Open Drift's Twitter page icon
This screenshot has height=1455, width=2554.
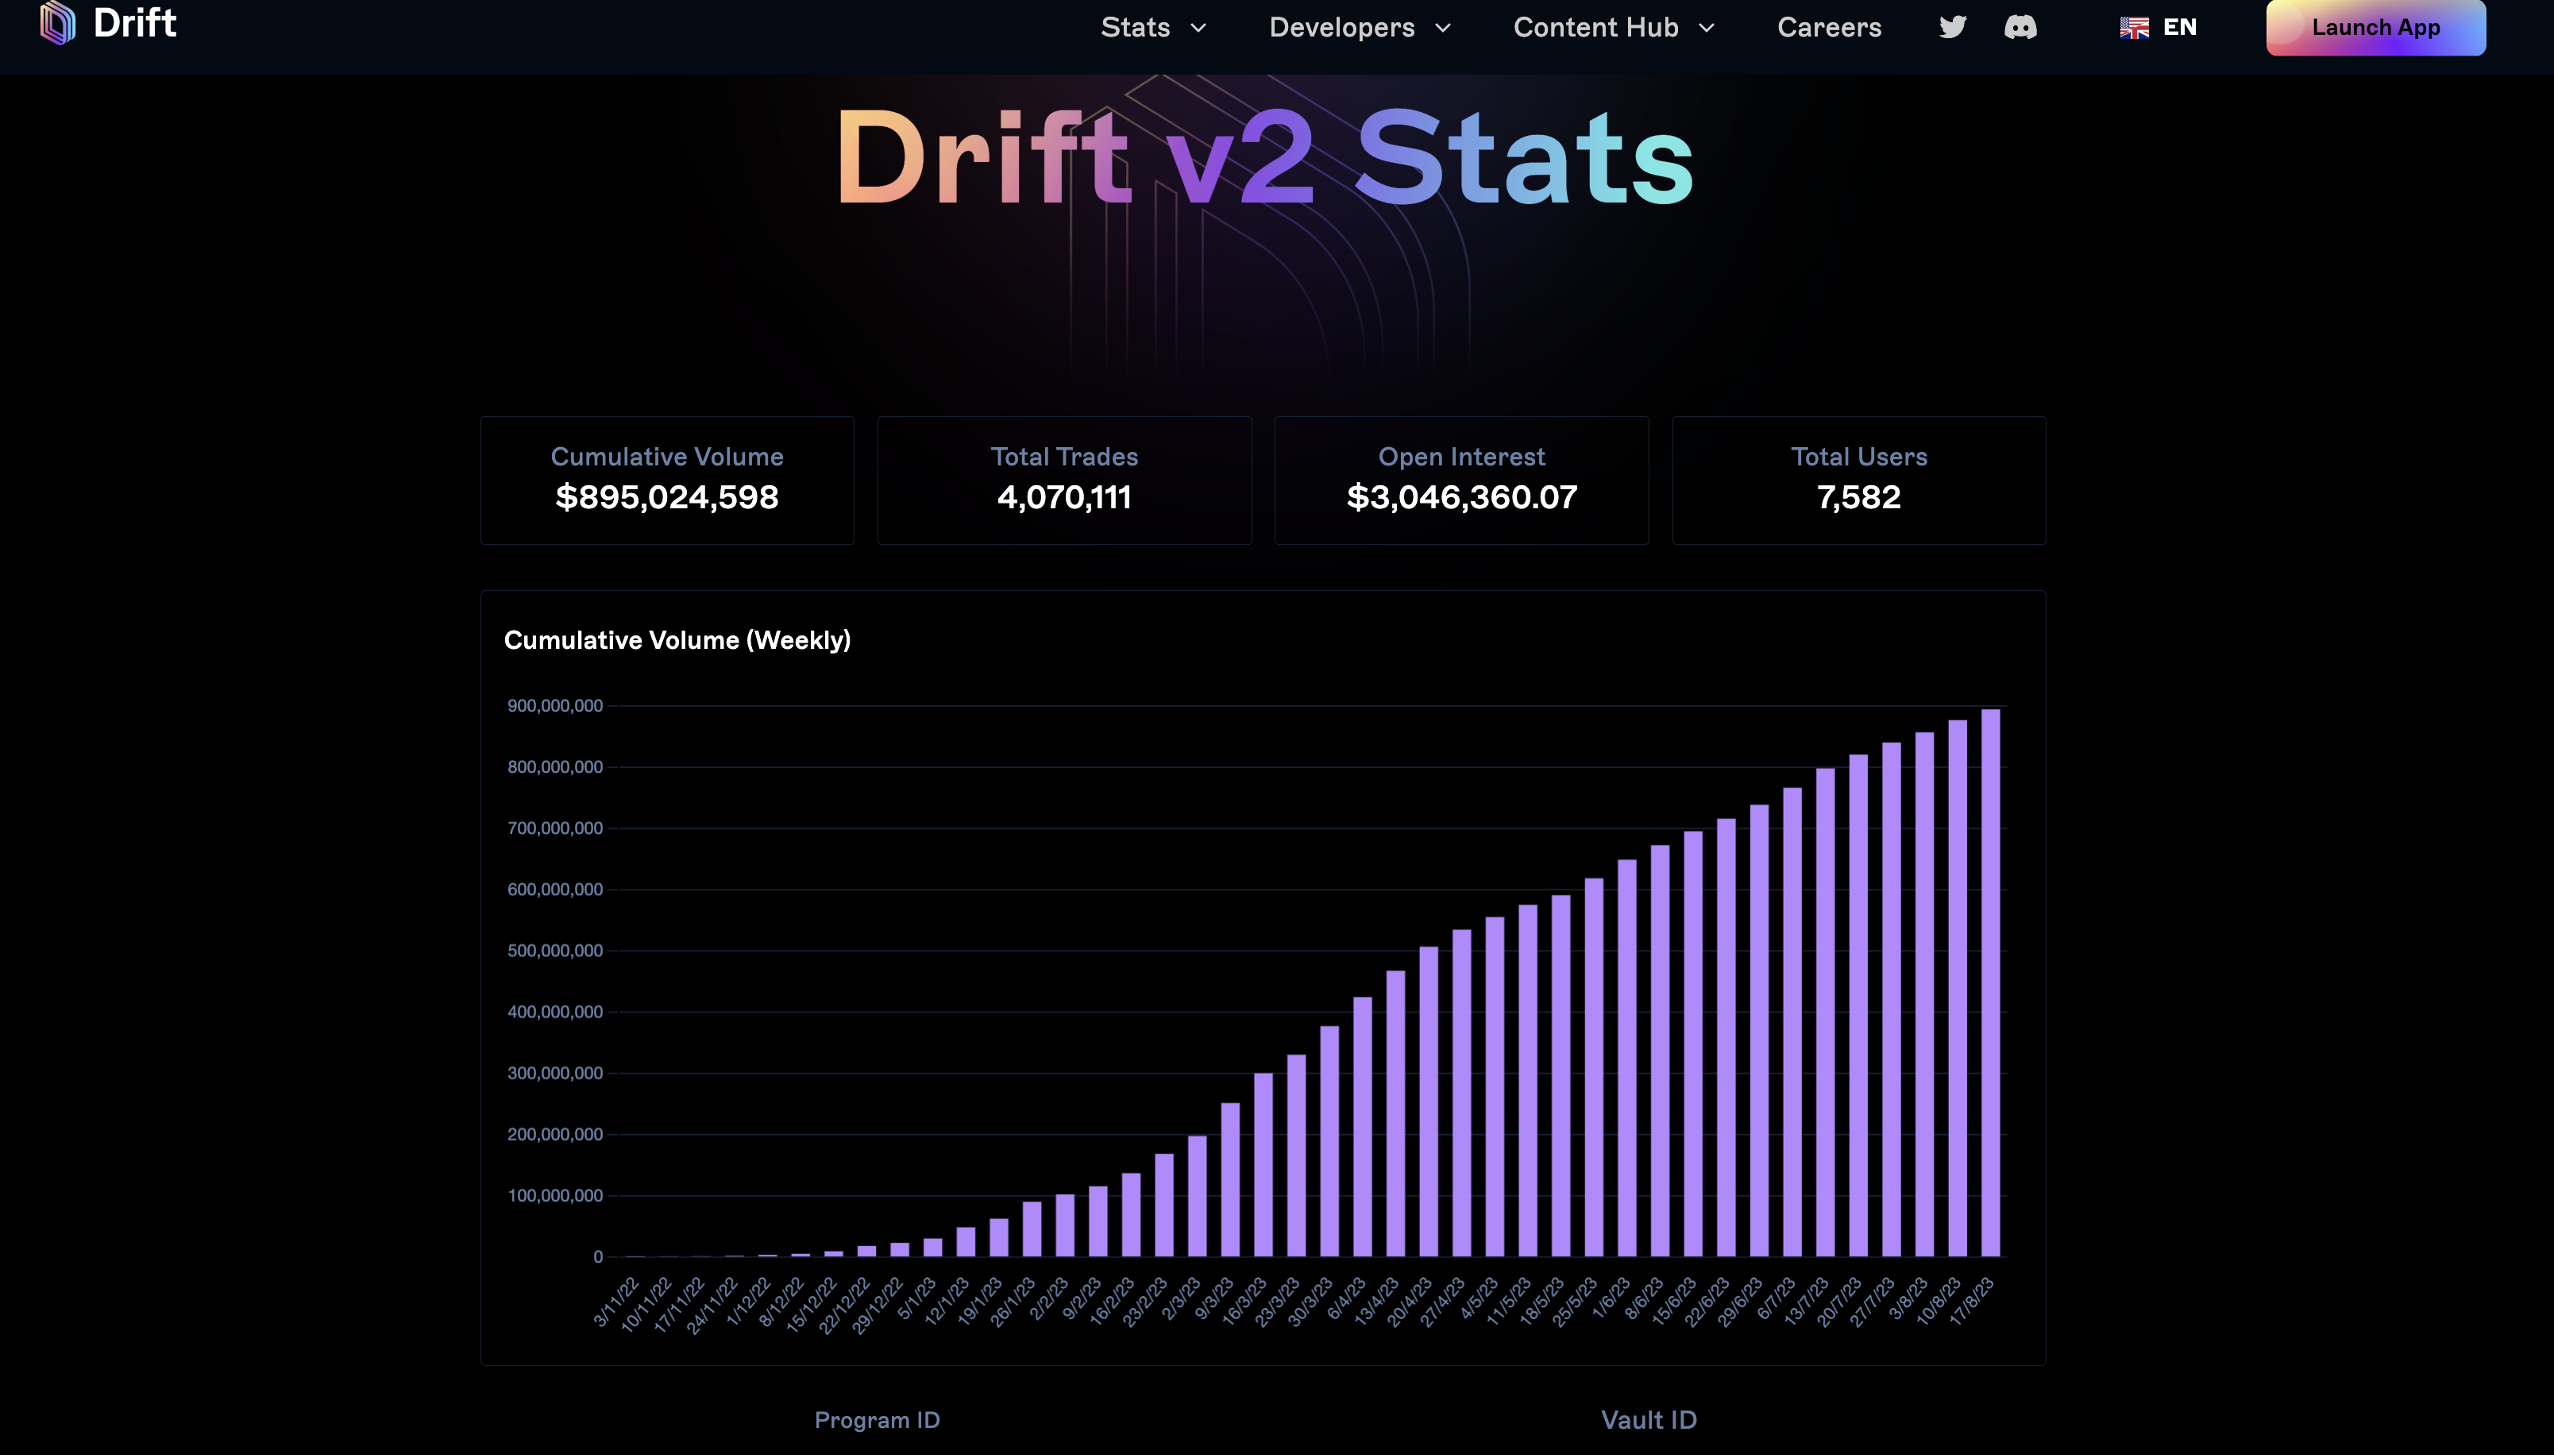1953,27
